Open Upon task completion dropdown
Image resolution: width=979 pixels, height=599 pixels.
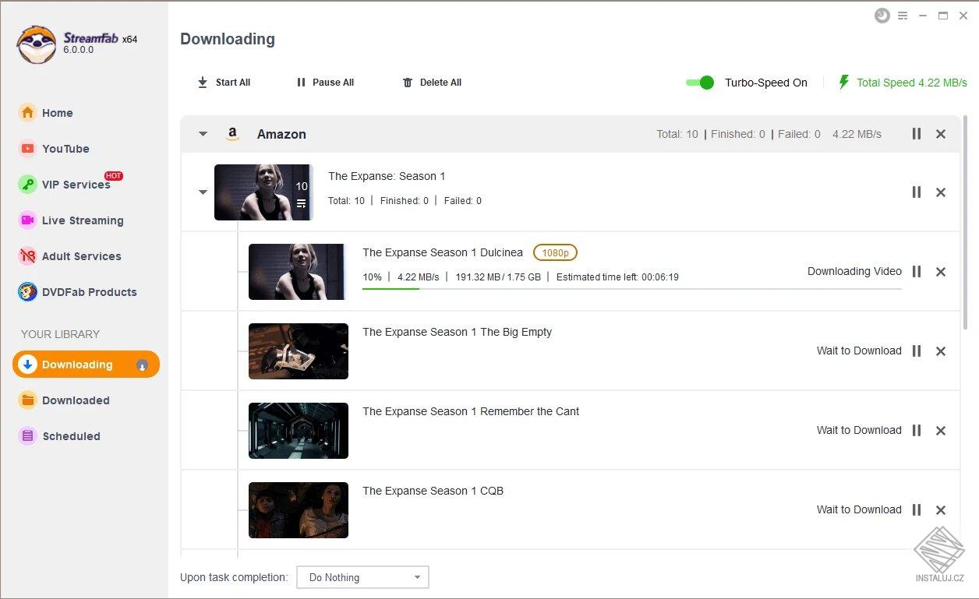coord(363,577)
